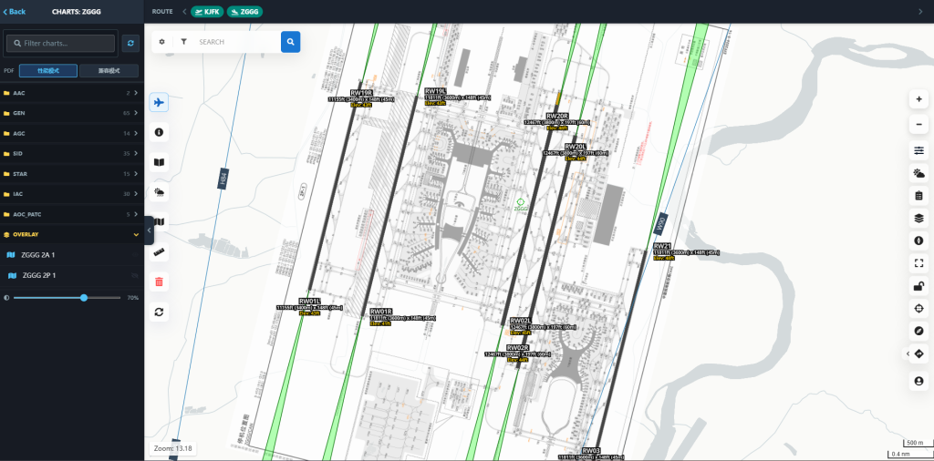The width and height of the screenshot is (934, 461).
Task: Open the user account profile icon
Action: (918, 380)
